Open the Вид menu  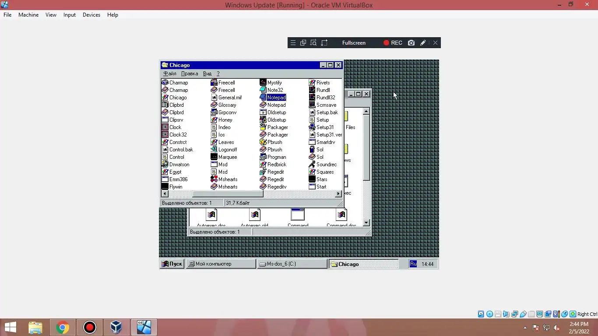[208, 73]
